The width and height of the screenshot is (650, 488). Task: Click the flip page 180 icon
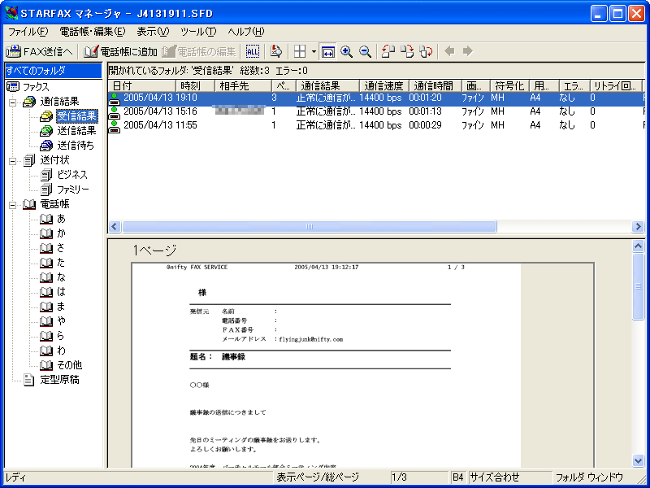pyautogui.click(x=426, y=51)
